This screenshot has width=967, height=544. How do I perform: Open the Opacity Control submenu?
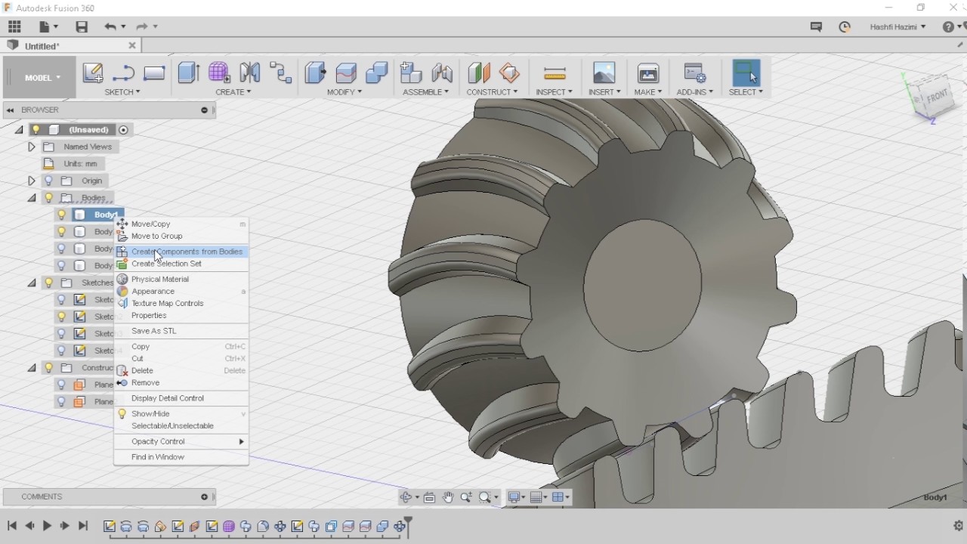(181, 441)
